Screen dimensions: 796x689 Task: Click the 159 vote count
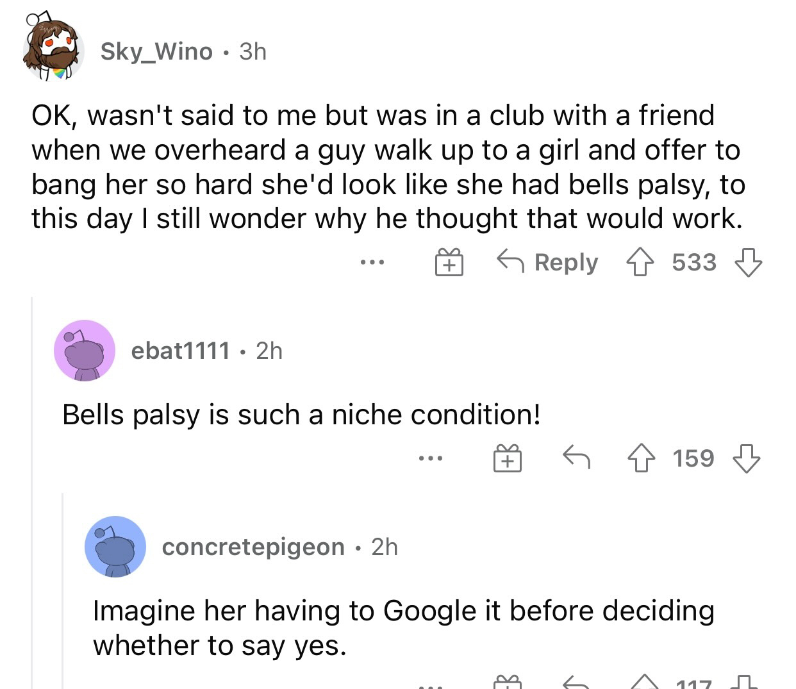[693, 459]
